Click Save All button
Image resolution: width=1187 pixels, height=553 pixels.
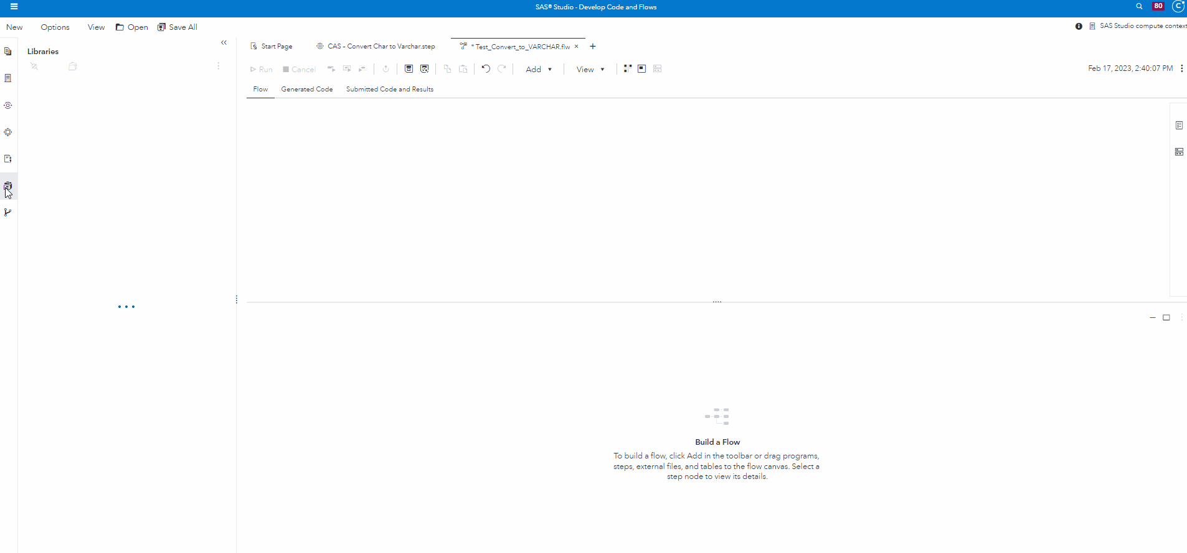coord(177,27)
